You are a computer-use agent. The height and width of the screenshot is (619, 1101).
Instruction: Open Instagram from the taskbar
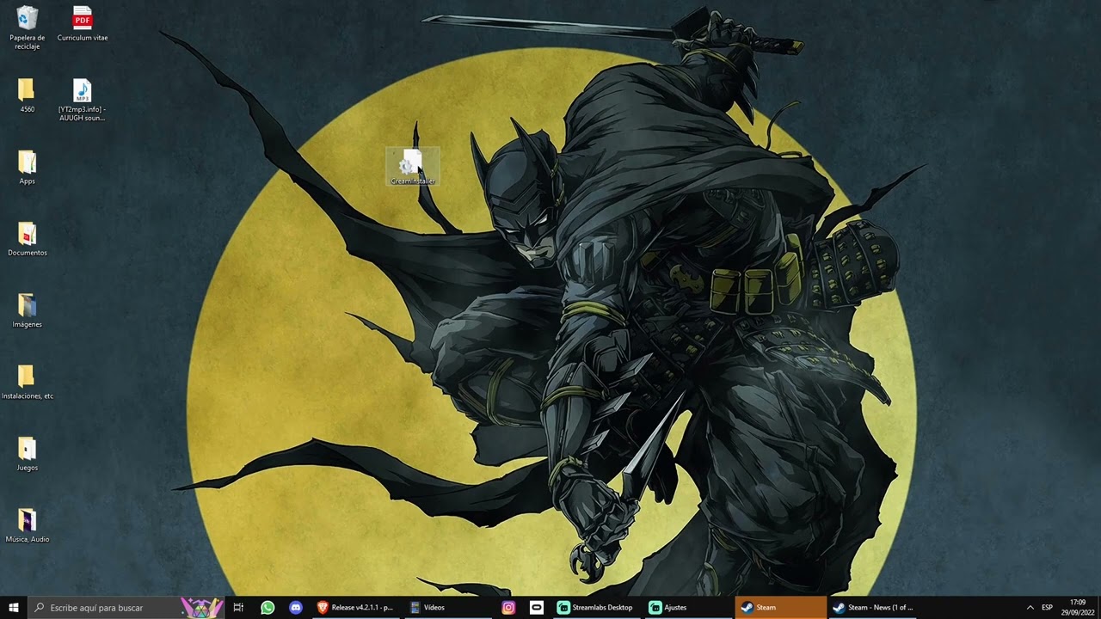[x=508, y=607]
